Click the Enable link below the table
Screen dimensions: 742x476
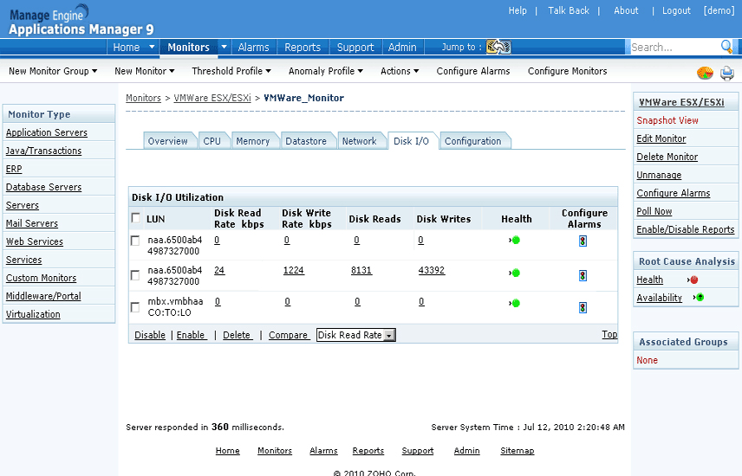click(192, 335)
